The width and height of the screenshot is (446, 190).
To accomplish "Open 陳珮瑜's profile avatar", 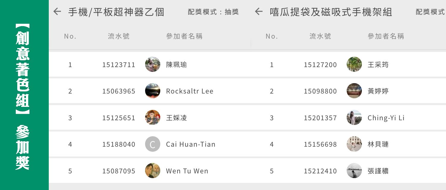I will [153, 64].
